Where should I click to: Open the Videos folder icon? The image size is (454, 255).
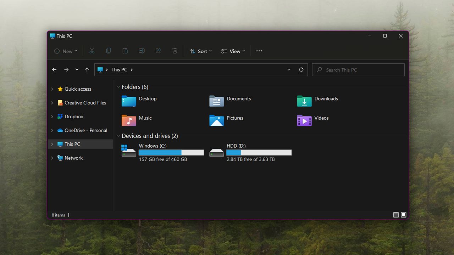[304, 120]
